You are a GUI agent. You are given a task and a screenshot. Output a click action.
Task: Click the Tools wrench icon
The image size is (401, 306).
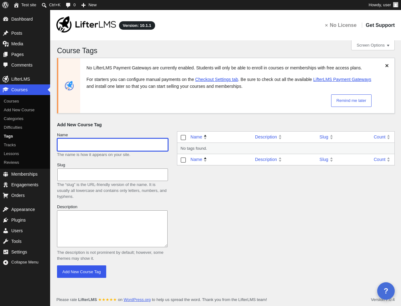tap(6, 241)
